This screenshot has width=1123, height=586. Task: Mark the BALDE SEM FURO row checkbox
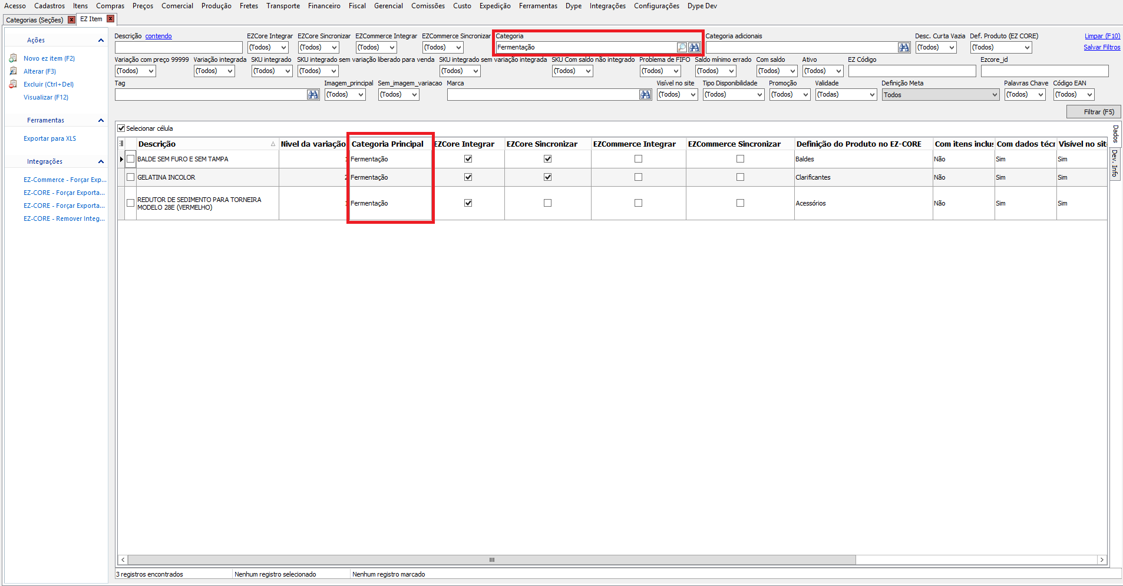(x=131, y=159)
